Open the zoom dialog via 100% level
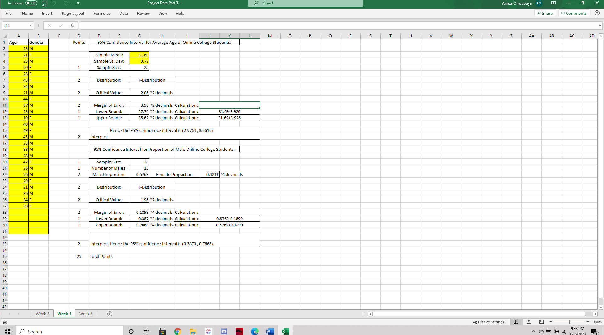 (597, 322)
